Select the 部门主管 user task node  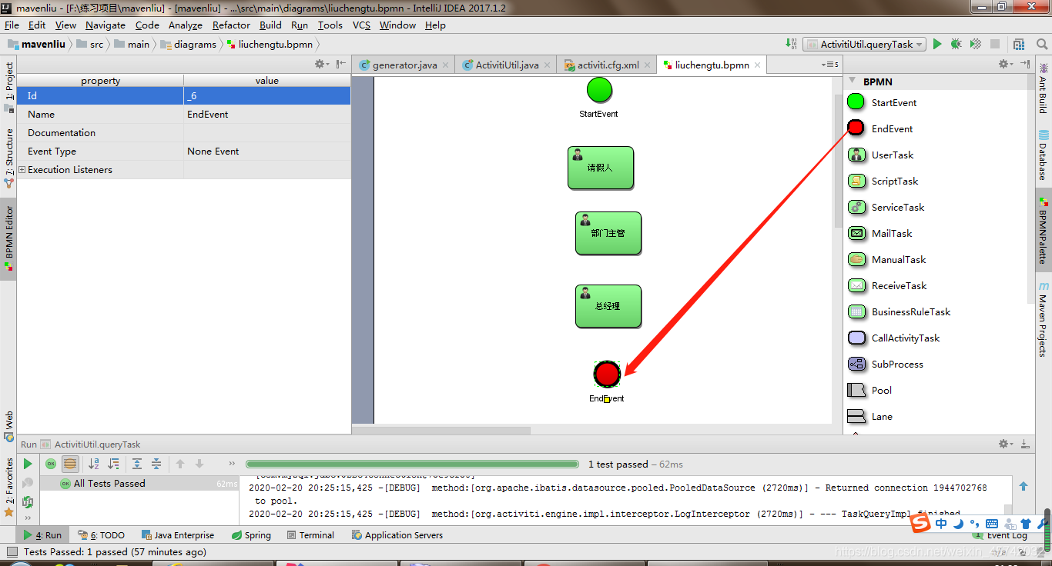pyautogui.click(x=608, y=233)
